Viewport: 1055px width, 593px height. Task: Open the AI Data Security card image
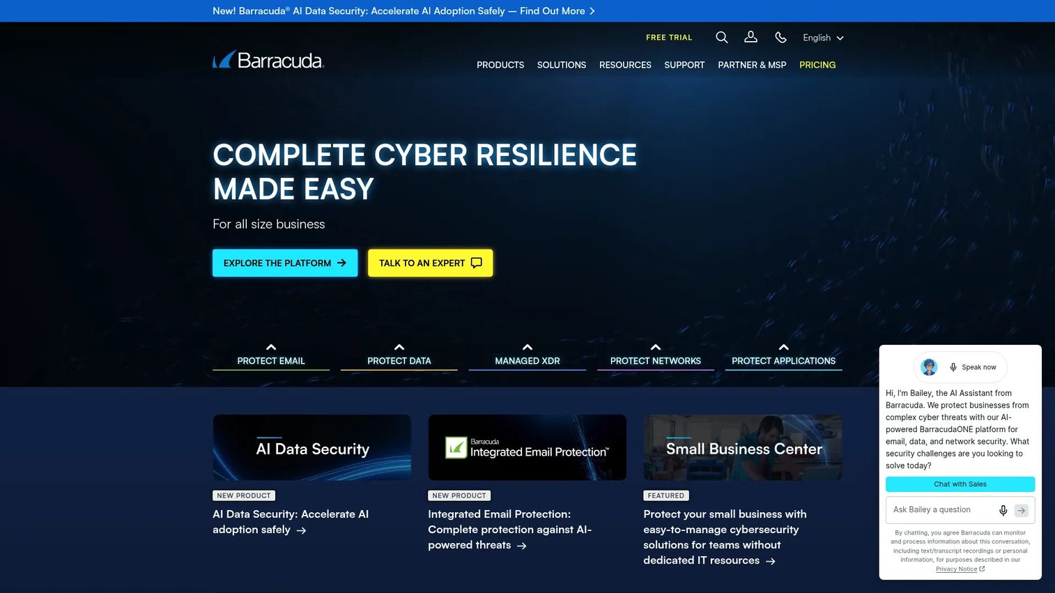[311, 447]
